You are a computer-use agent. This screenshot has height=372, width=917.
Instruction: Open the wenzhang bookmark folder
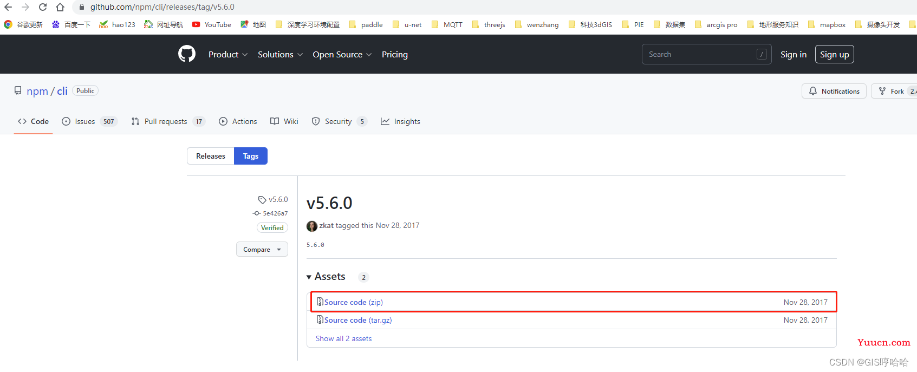click(x=537, y=24)
